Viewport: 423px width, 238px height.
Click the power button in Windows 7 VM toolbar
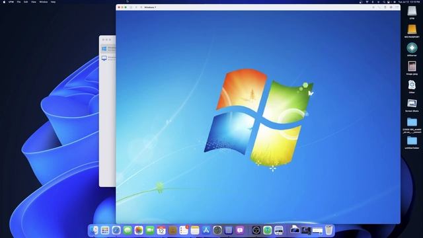[131, 7]
